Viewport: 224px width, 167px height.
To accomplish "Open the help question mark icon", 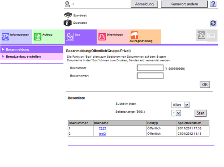I will point(213,4).
